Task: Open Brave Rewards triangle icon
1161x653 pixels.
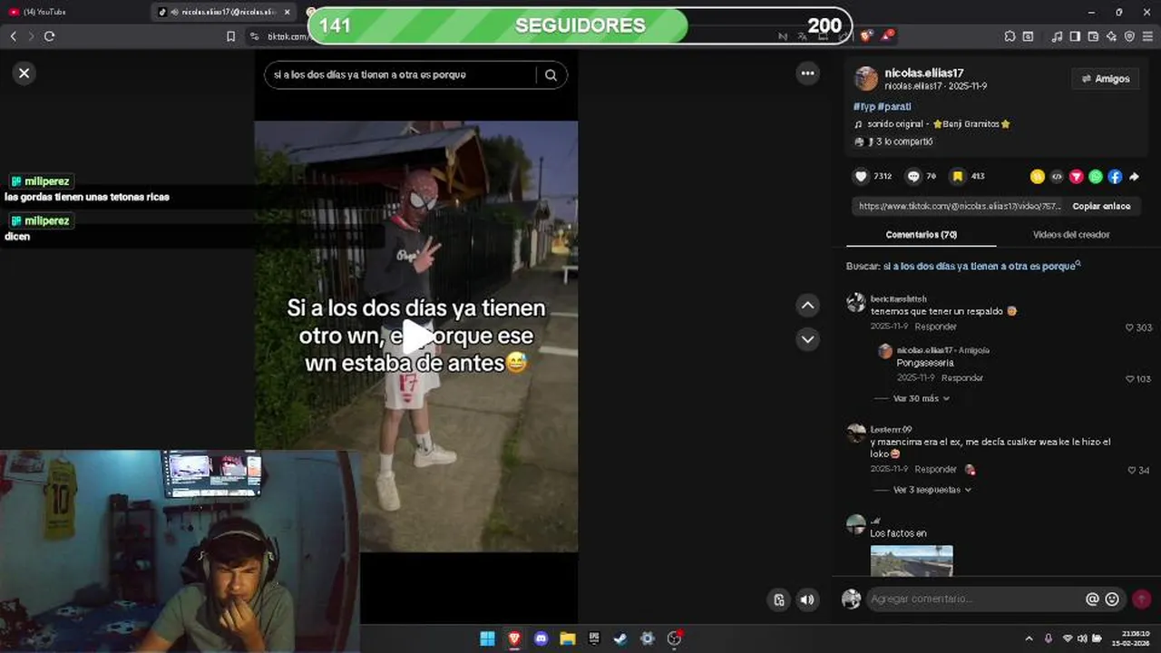Action: 889,36
